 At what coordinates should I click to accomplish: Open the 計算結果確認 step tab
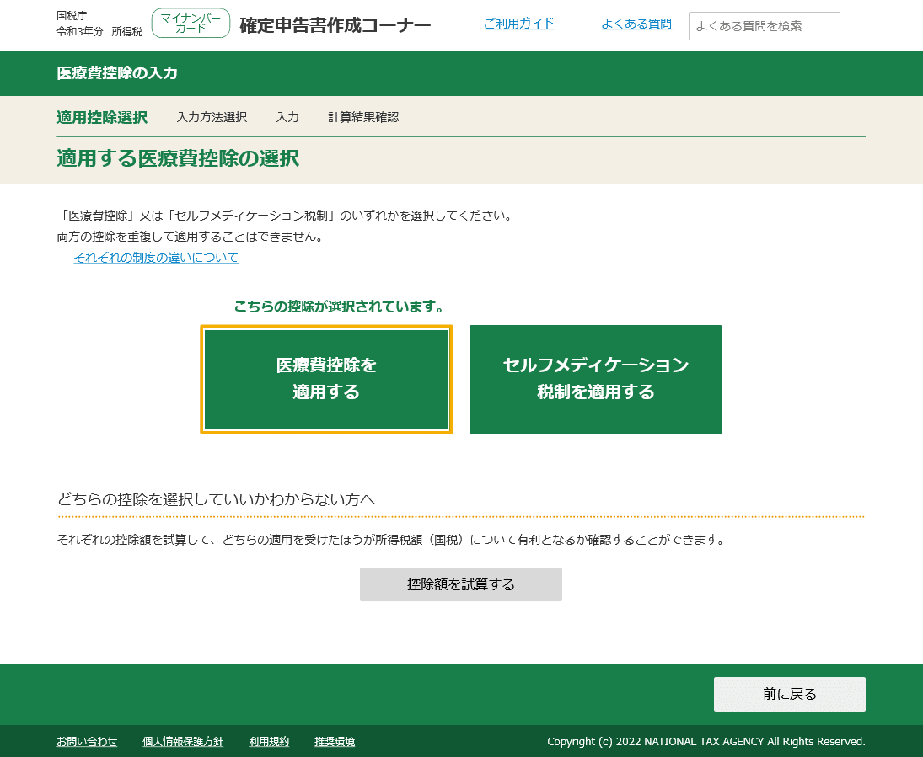point(364,117)
